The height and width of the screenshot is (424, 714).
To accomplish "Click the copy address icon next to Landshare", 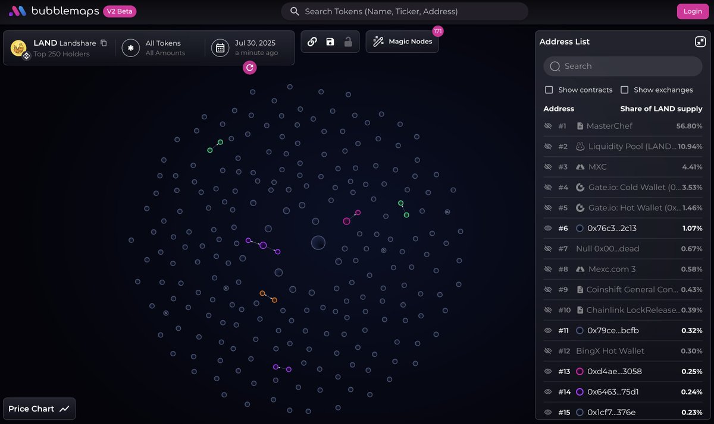I will tap(104, 43).
